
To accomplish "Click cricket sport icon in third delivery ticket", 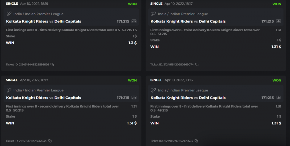I will [153, 14].
